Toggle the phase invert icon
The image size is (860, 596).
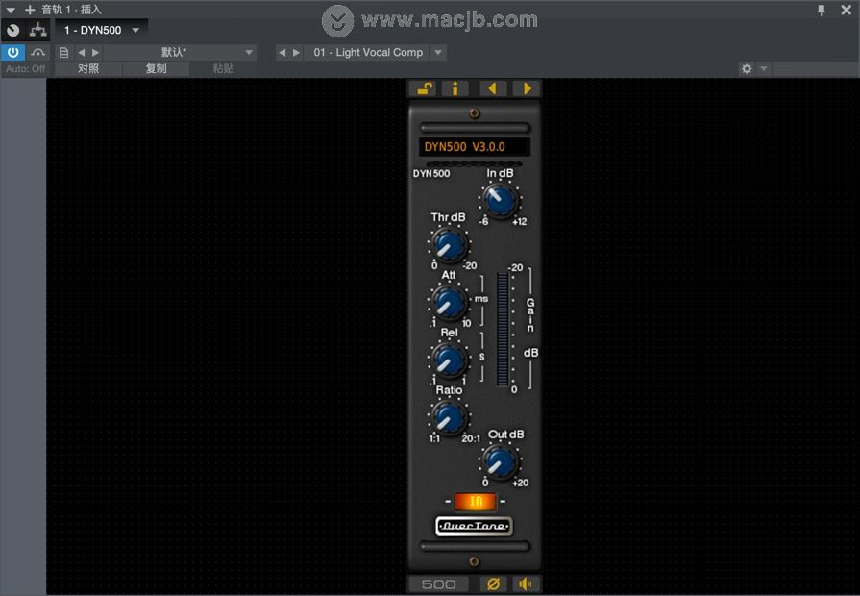click(493, 584)
